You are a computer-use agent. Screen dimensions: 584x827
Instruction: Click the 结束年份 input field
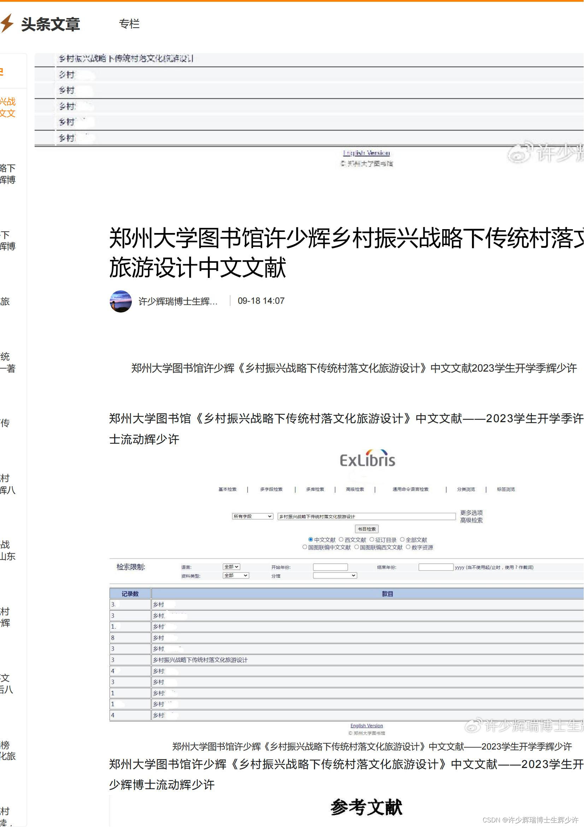pos(436,567)
